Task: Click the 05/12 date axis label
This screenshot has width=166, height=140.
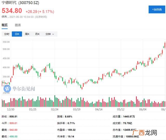Action: point(121,109)
